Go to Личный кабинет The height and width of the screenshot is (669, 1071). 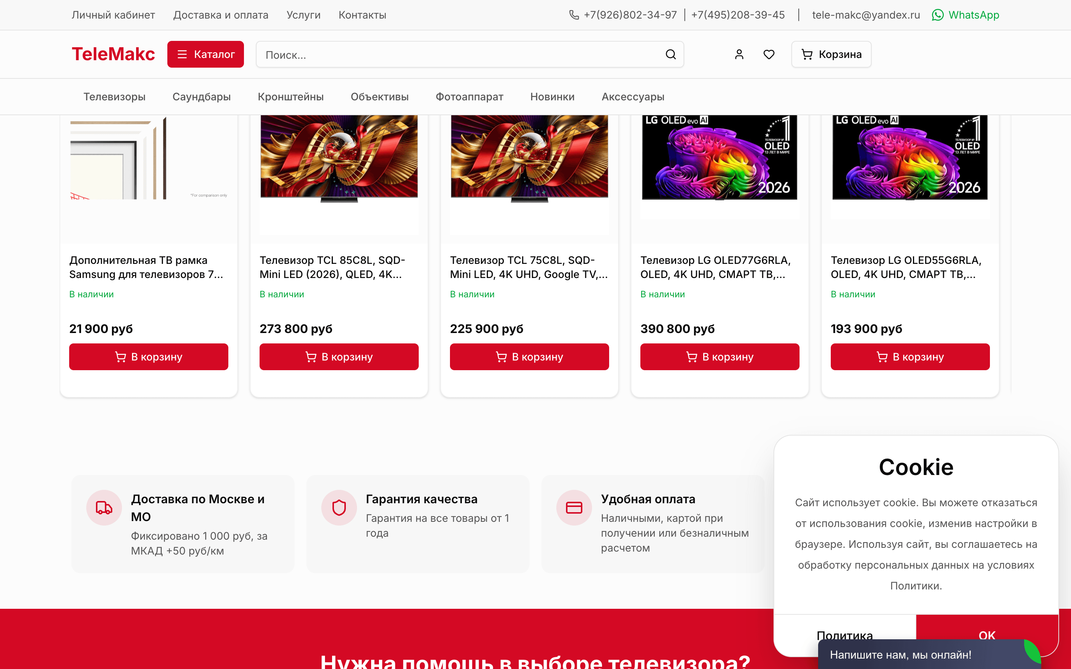(113, 15)
